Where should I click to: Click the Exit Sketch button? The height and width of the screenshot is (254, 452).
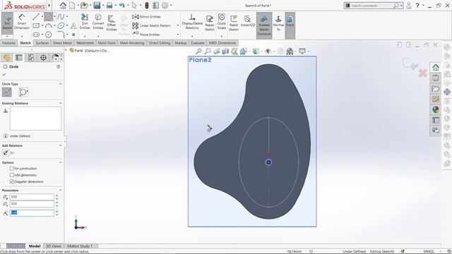click(7, 22)
